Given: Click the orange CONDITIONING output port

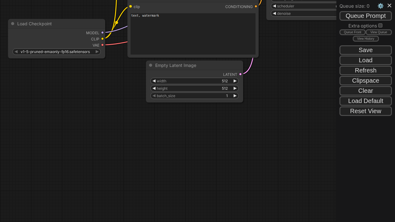Looking at the screenshot, I should pyautogui.click(x=256, y=6).
